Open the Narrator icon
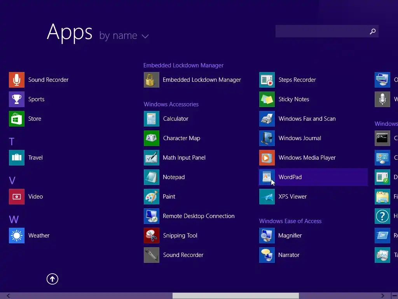398x299 pixels. 267,255
